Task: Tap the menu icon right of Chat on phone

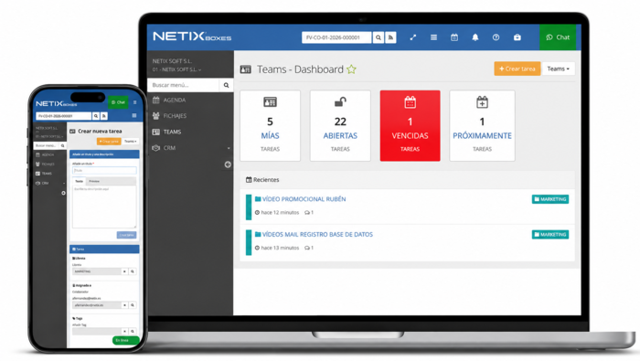Action: 134,102
